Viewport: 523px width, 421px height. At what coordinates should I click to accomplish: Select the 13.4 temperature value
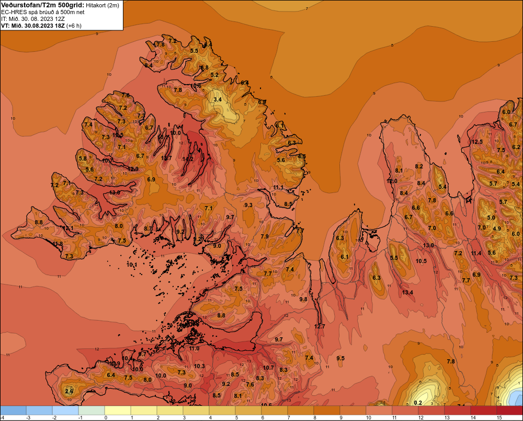[x=407, y=292]
